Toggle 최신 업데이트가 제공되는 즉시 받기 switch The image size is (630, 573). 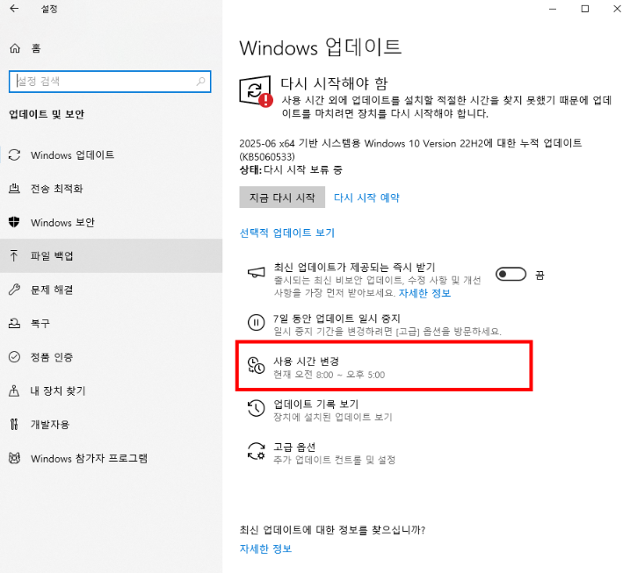tap(511, 275)
